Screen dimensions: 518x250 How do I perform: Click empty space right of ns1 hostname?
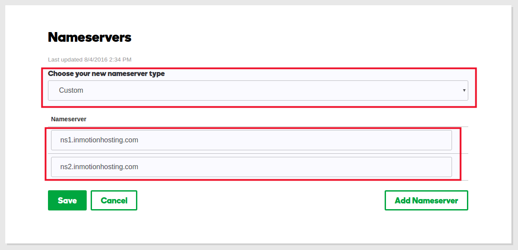click(308, 140)
